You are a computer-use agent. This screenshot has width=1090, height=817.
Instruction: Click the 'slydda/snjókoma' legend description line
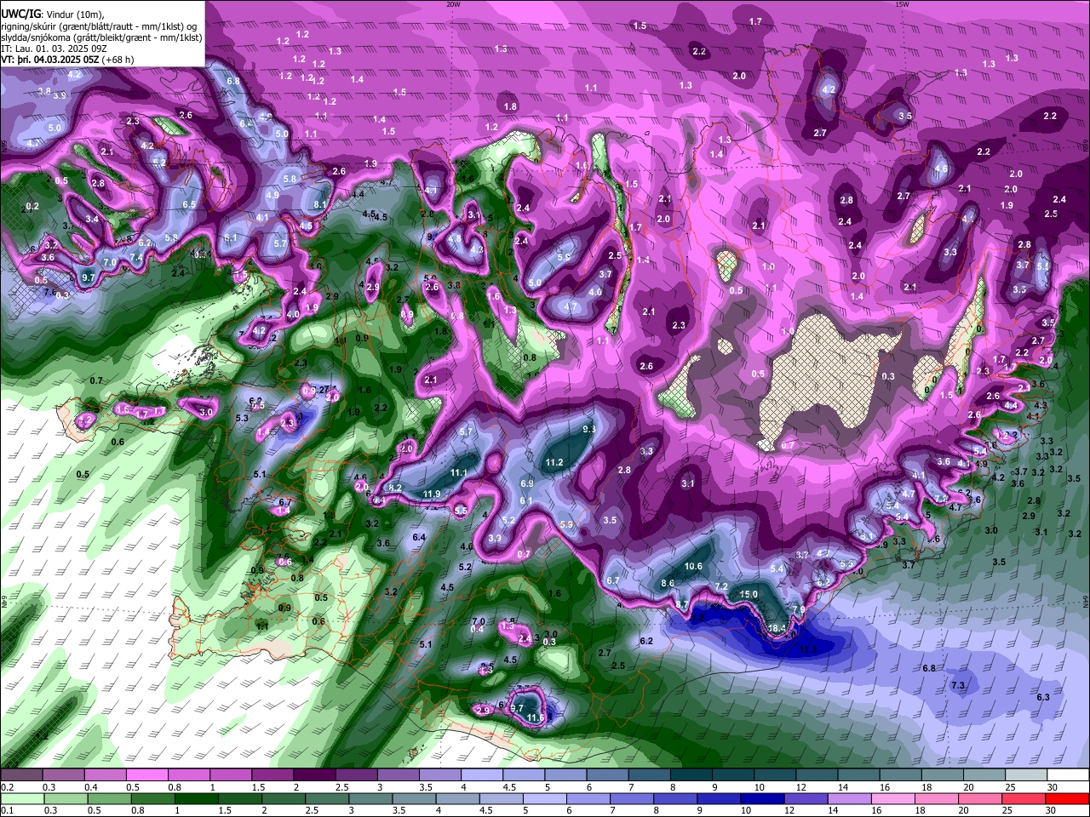point(101,37)
